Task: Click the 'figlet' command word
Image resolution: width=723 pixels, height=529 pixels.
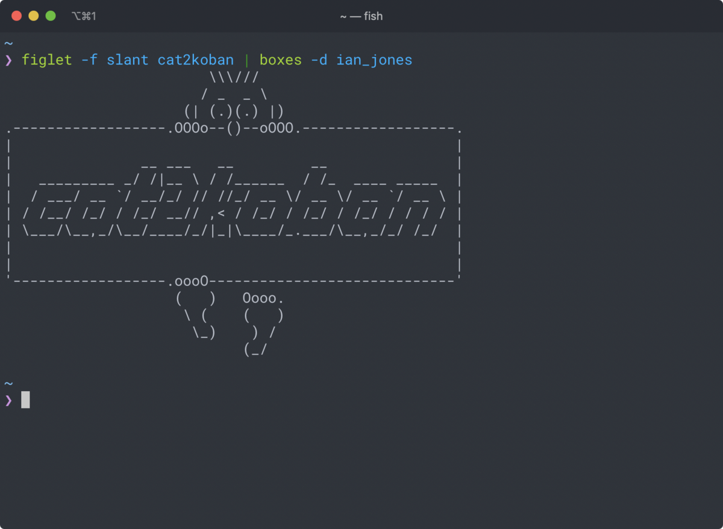Action: pyautogui.click(x=47, y=60)
